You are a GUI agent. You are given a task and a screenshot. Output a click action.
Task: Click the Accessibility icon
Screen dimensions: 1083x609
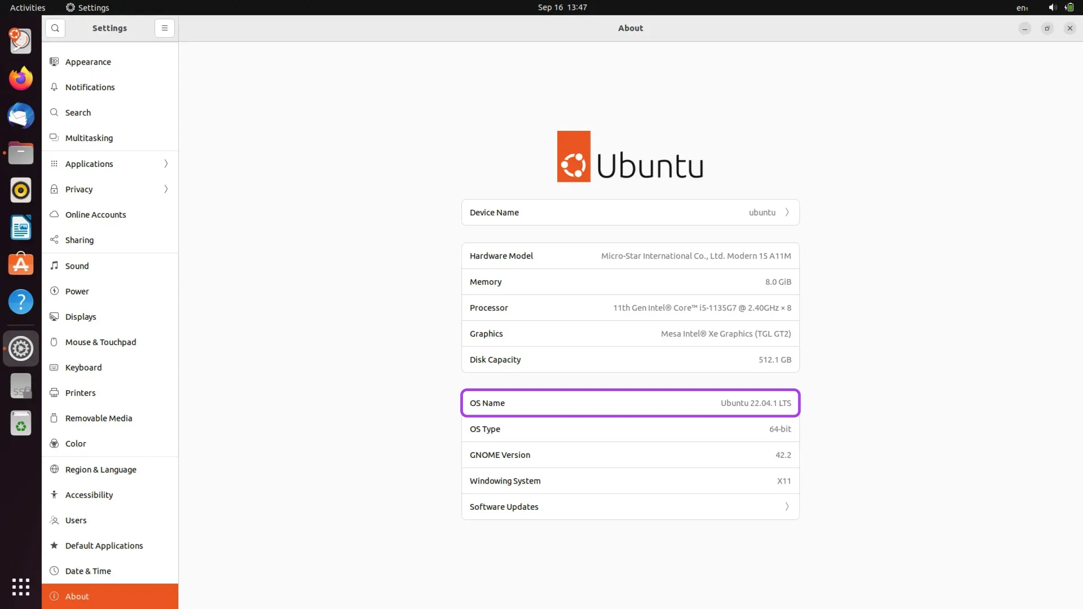(x=54, y=494)
